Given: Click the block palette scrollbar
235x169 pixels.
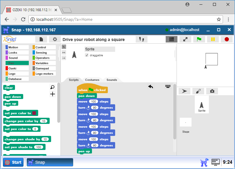Looking at the screenshot, I should [58, 103].
